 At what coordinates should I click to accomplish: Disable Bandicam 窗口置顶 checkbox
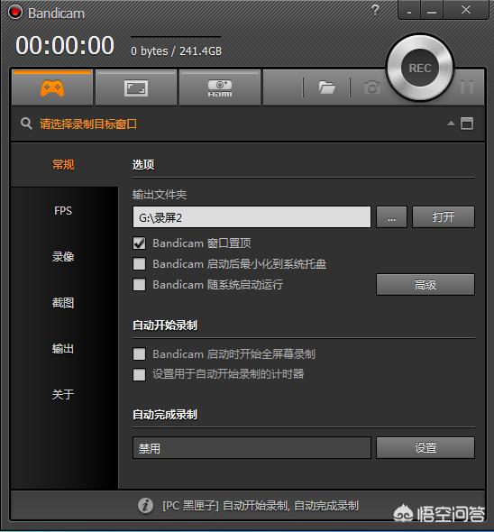point(139,243)
